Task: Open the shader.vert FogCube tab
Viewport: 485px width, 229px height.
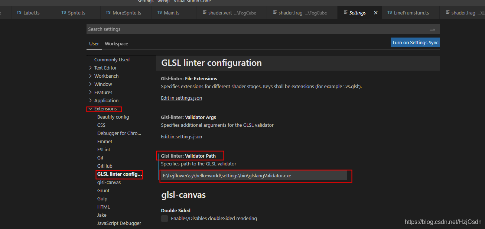Action: [231, 13]
